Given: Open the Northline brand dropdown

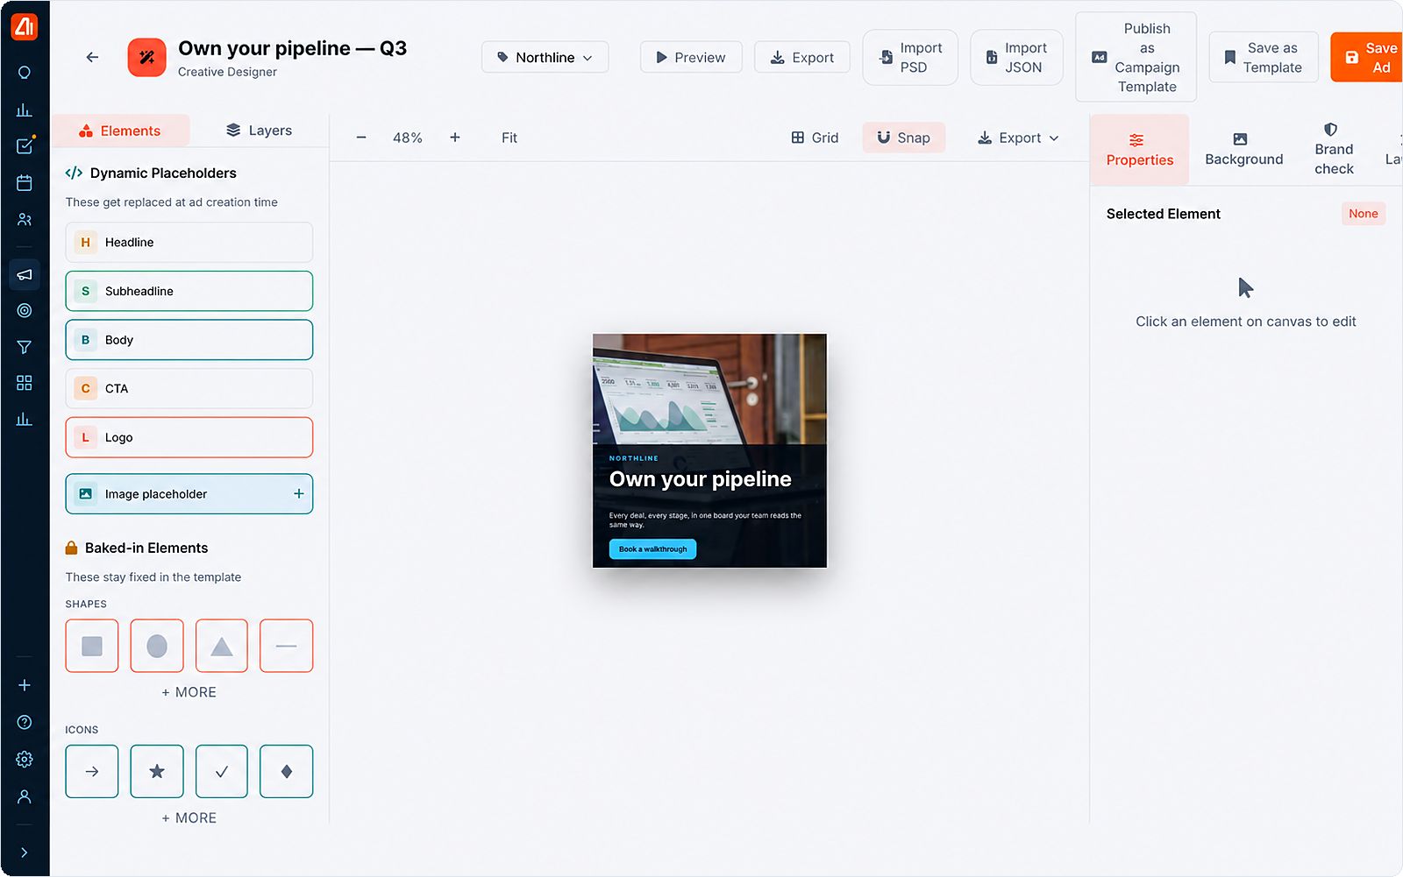Looking at the screenshot, I should tap(545, 57).
